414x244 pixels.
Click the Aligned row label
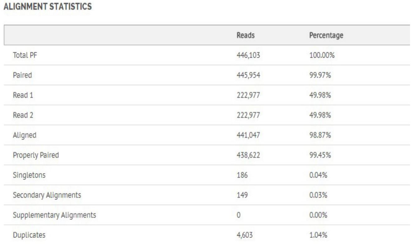25,135
